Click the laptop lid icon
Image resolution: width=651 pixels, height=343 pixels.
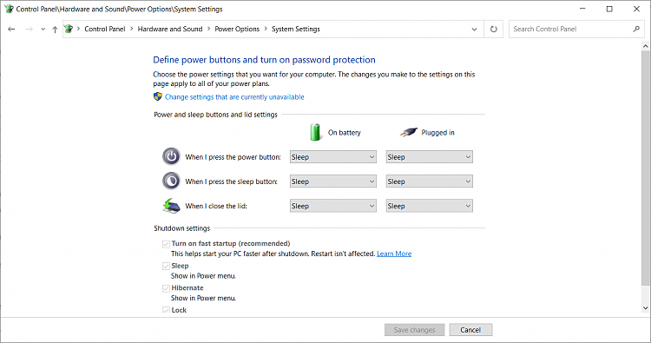(171, 206)
